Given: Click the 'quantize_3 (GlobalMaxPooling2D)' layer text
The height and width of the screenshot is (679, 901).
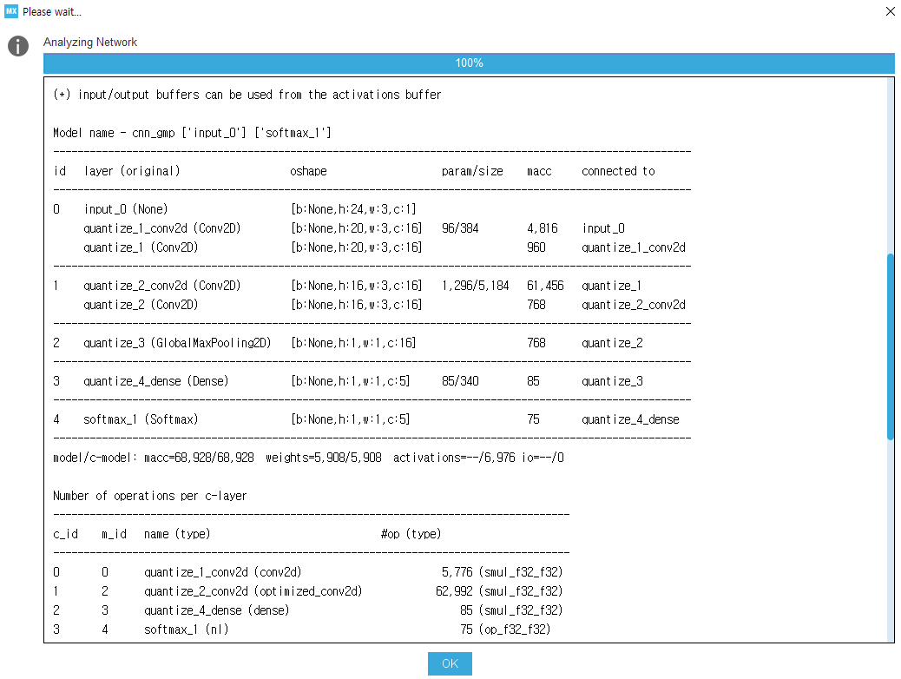Looking at the screenshot, I should click(177, 343).
